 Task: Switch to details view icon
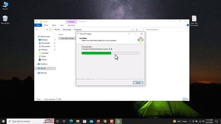click(184, 99)
